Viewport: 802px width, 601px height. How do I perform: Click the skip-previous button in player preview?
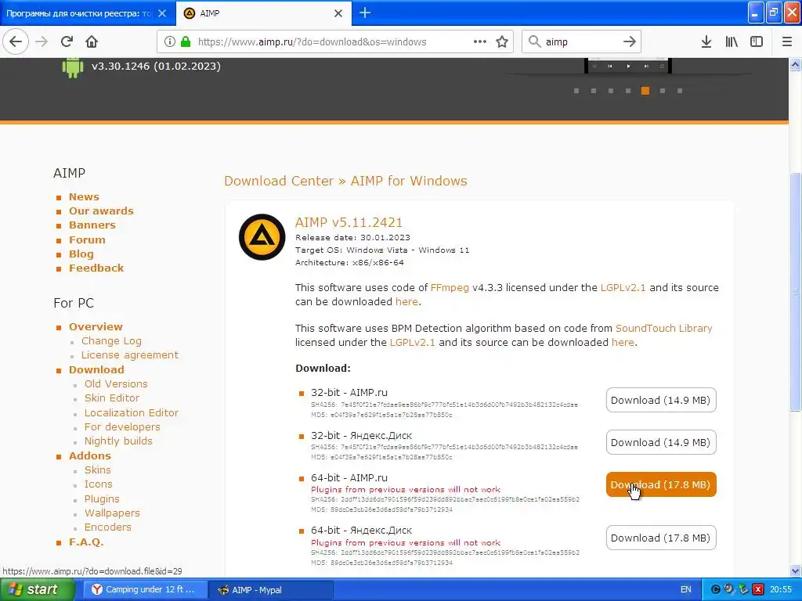[610, 66]
